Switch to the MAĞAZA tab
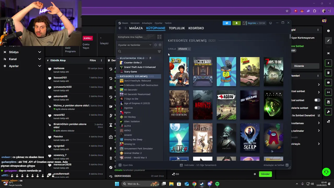Viewport: 334px width, 188px height. (x=136, y=28)
